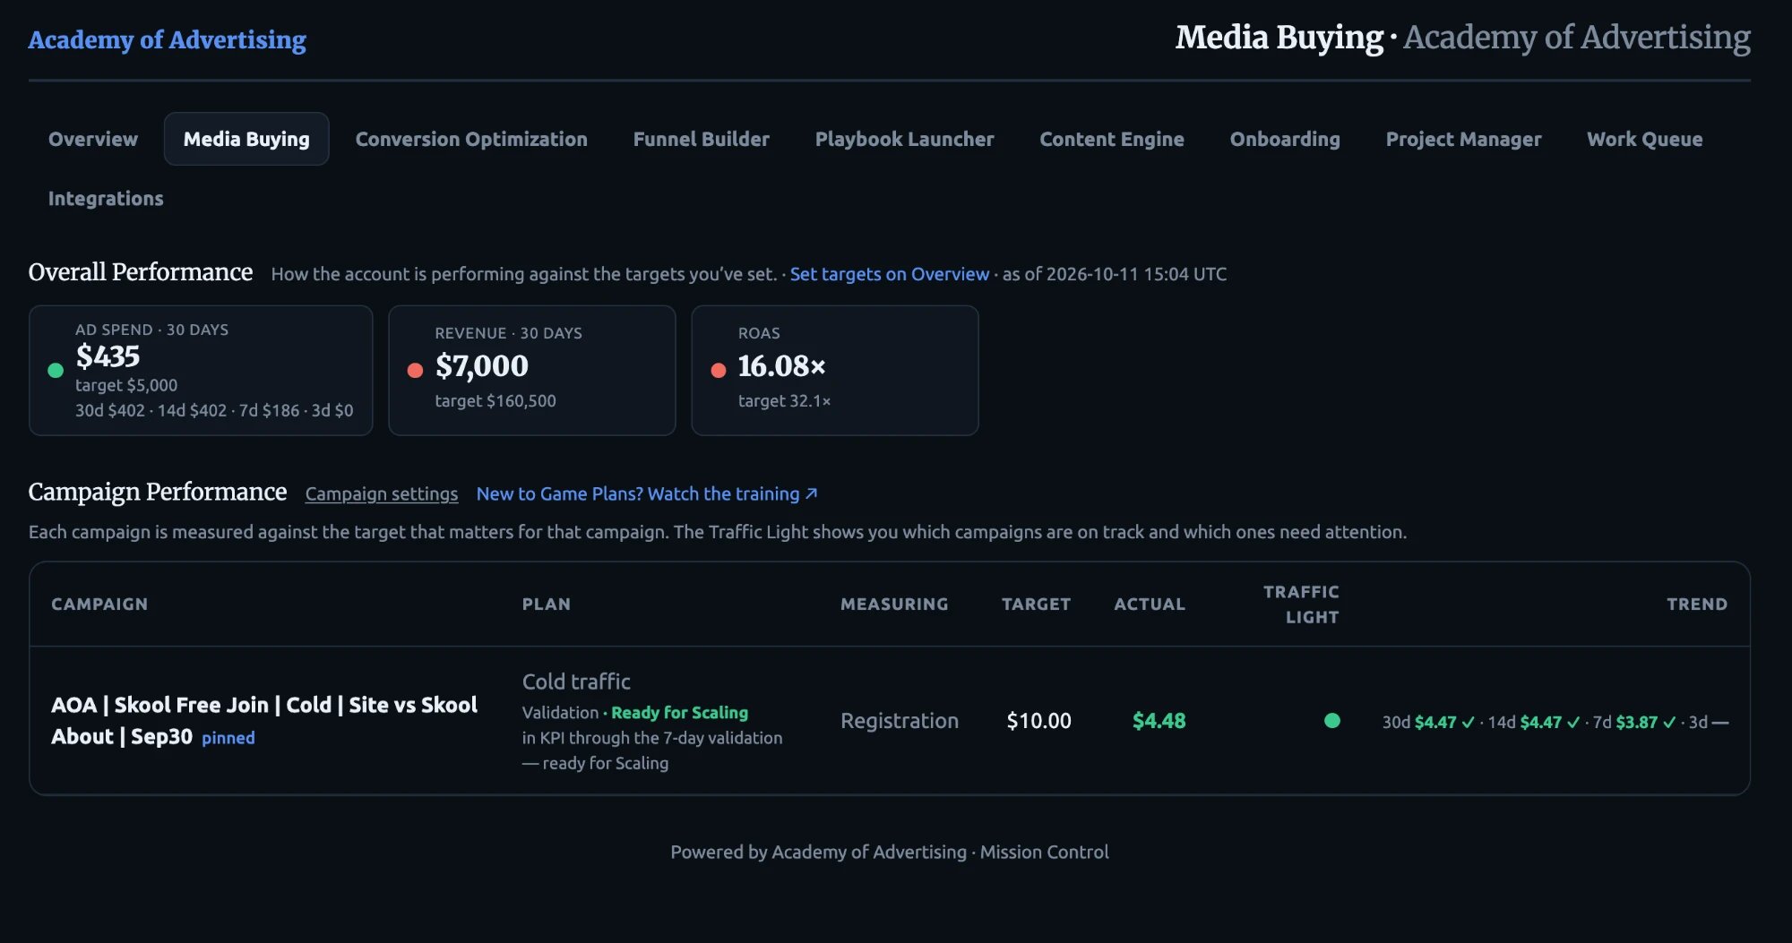Click the Registration measuring cell
The image size is (1792, 943).
(x=900, y=721)
